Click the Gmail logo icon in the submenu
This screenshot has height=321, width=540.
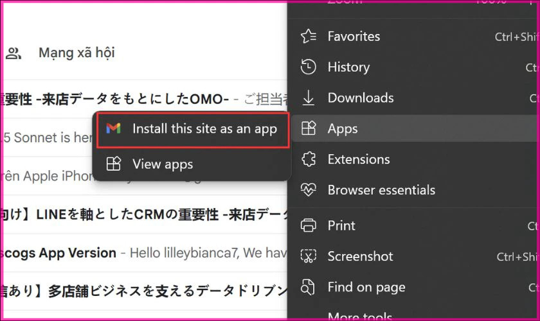point(113,128)
